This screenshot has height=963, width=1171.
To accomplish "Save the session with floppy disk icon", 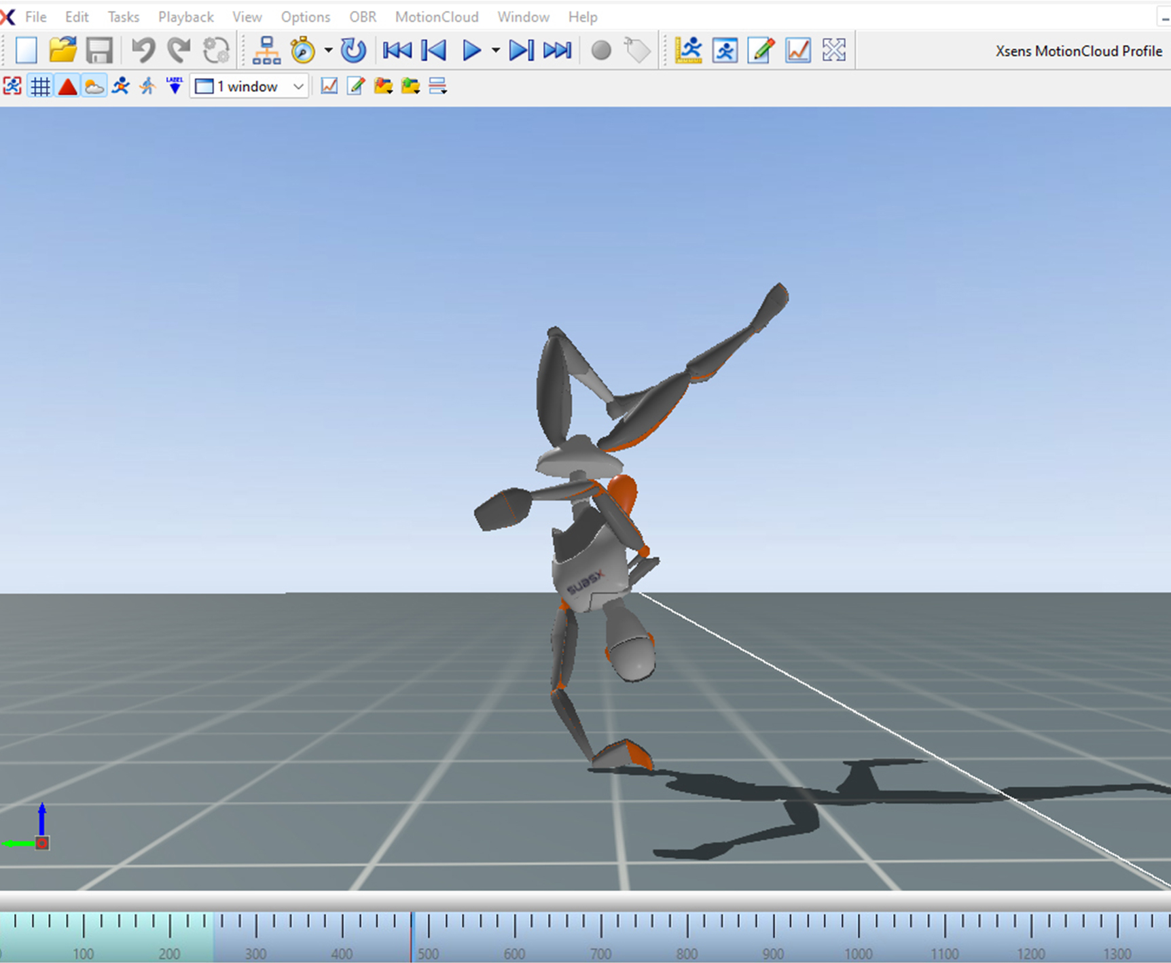I will pyautogui.click(x=99, y=50).
